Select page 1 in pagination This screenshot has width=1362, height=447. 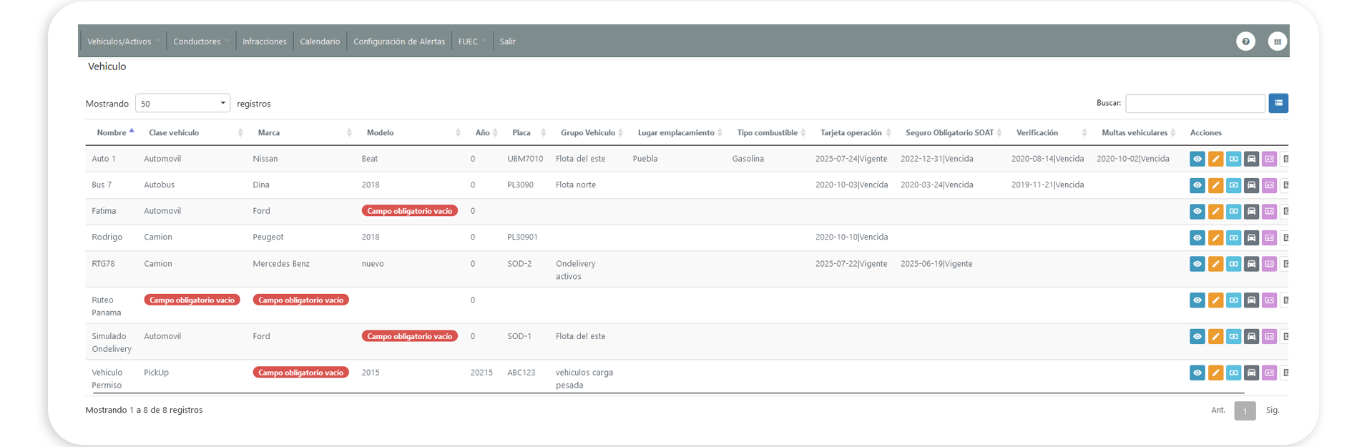point(1245,411)
